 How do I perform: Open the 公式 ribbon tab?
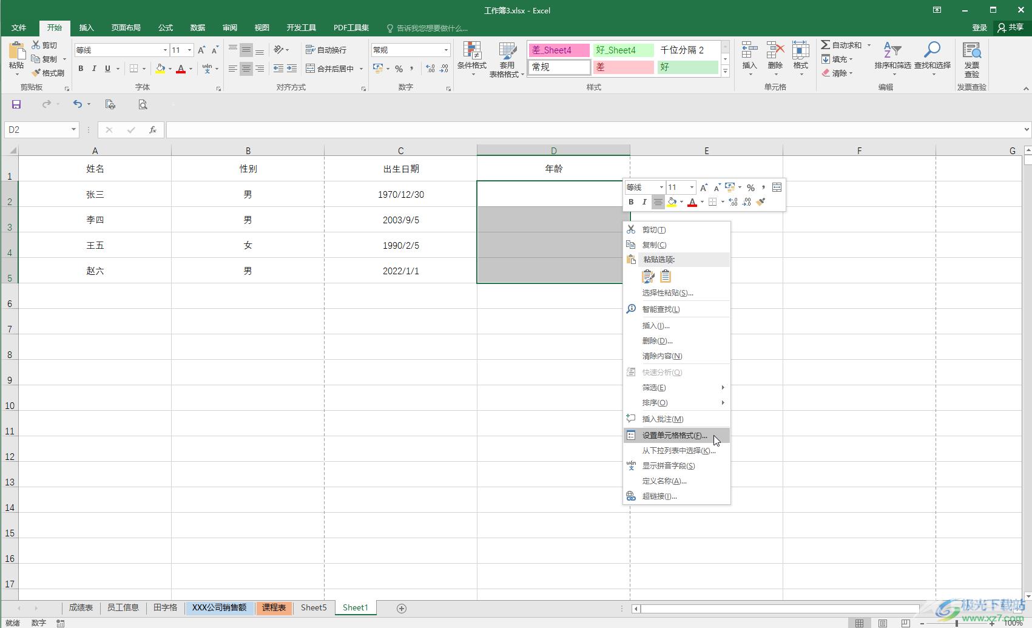(x=166, y=27)
